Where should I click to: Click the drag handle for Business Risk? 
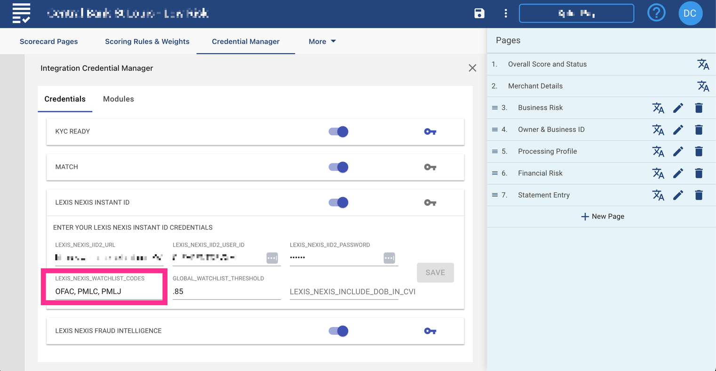pos(495,108)
